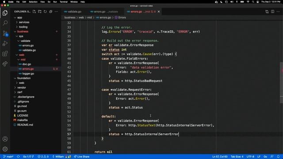Open the Manage settings gear
The width and height of the screenshot is (283, 159).
tap(5, 149)
